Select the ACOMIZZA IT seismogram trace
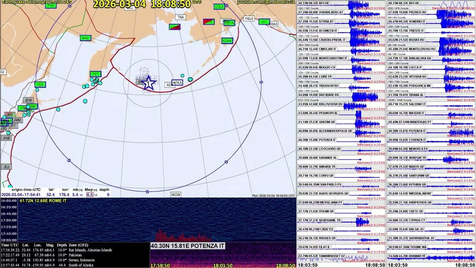 click(x=341, y=33)
